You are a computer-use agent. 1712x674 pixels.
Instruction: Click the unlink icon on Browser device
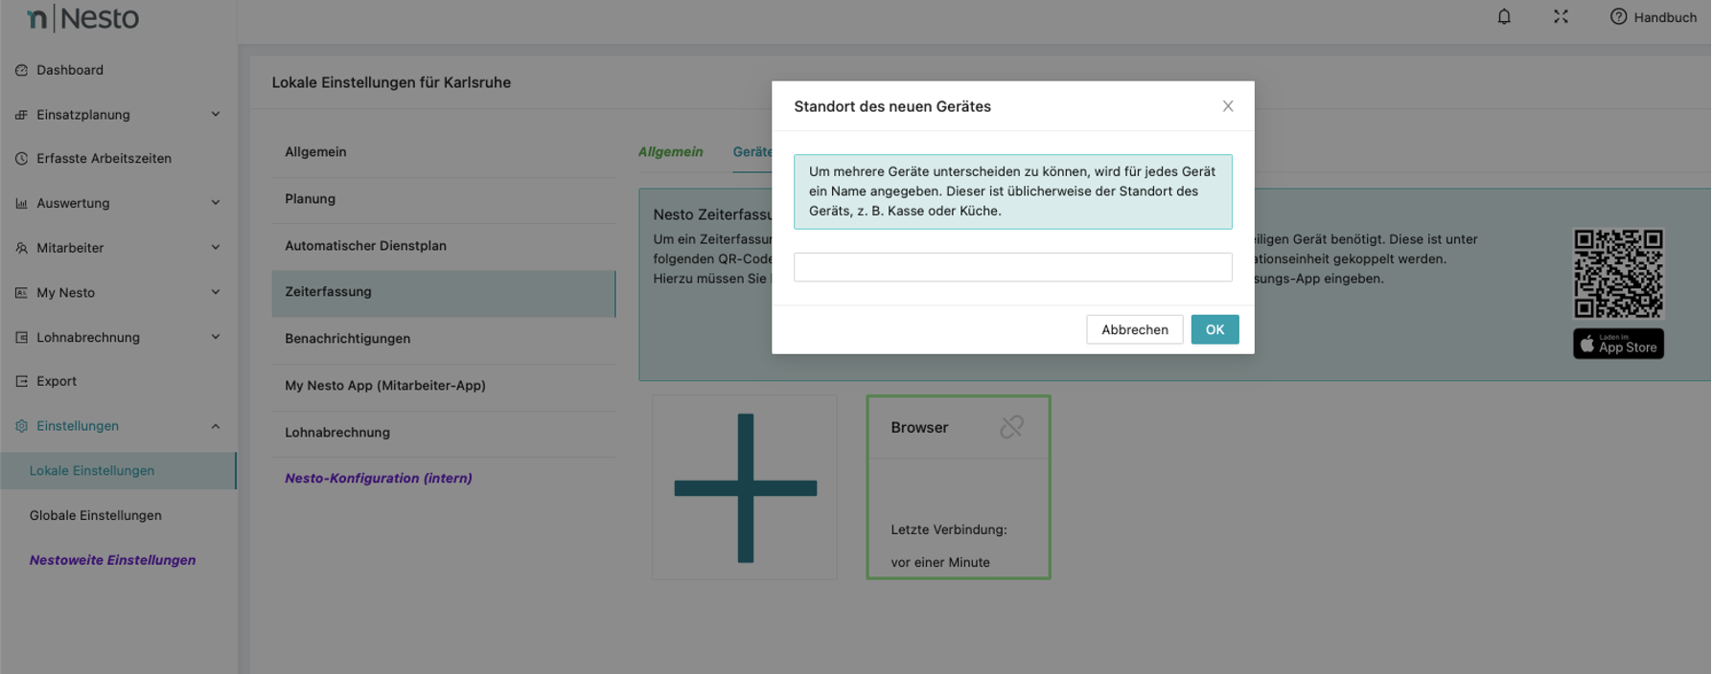coord(1011,427)
